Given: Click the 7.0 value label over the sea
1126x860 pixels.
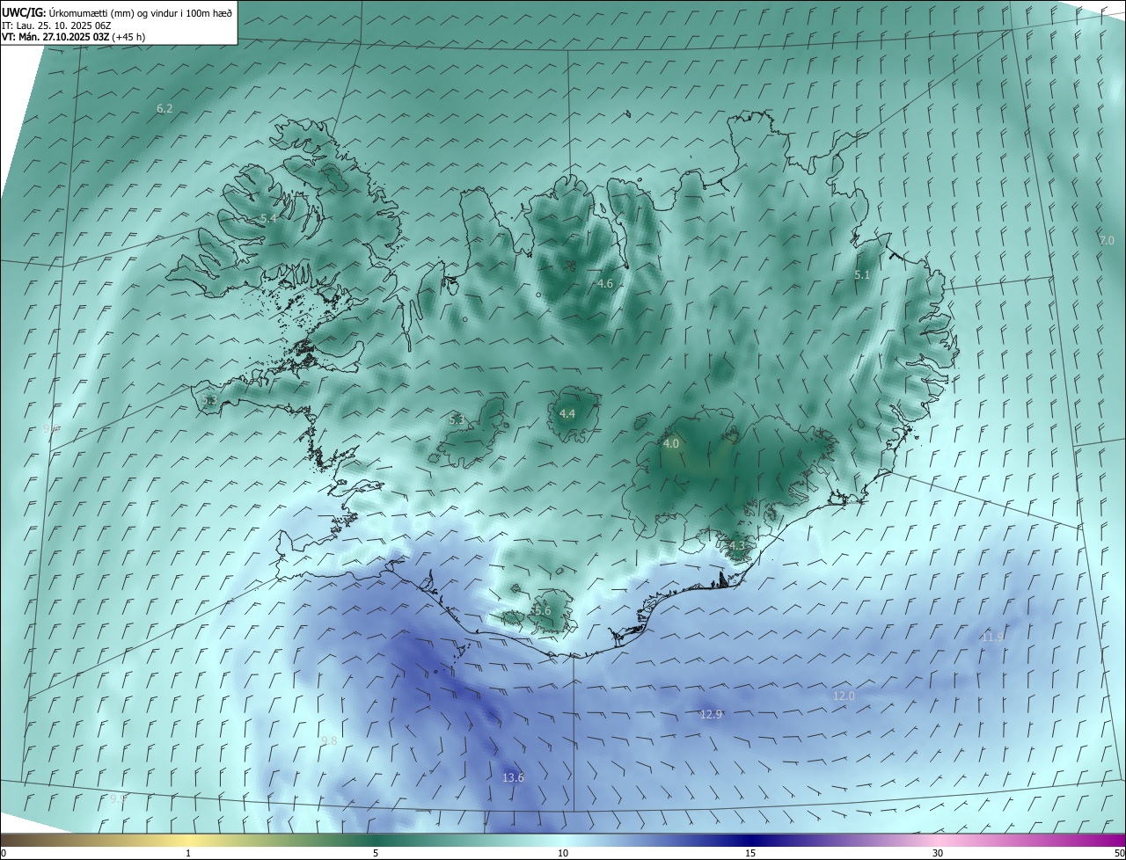Looking at the screenshot, I should [1107, 240].
